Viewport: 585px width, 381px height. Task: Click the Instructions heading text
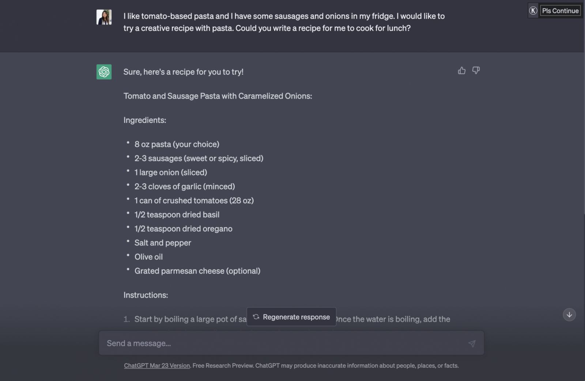[146, 295]
